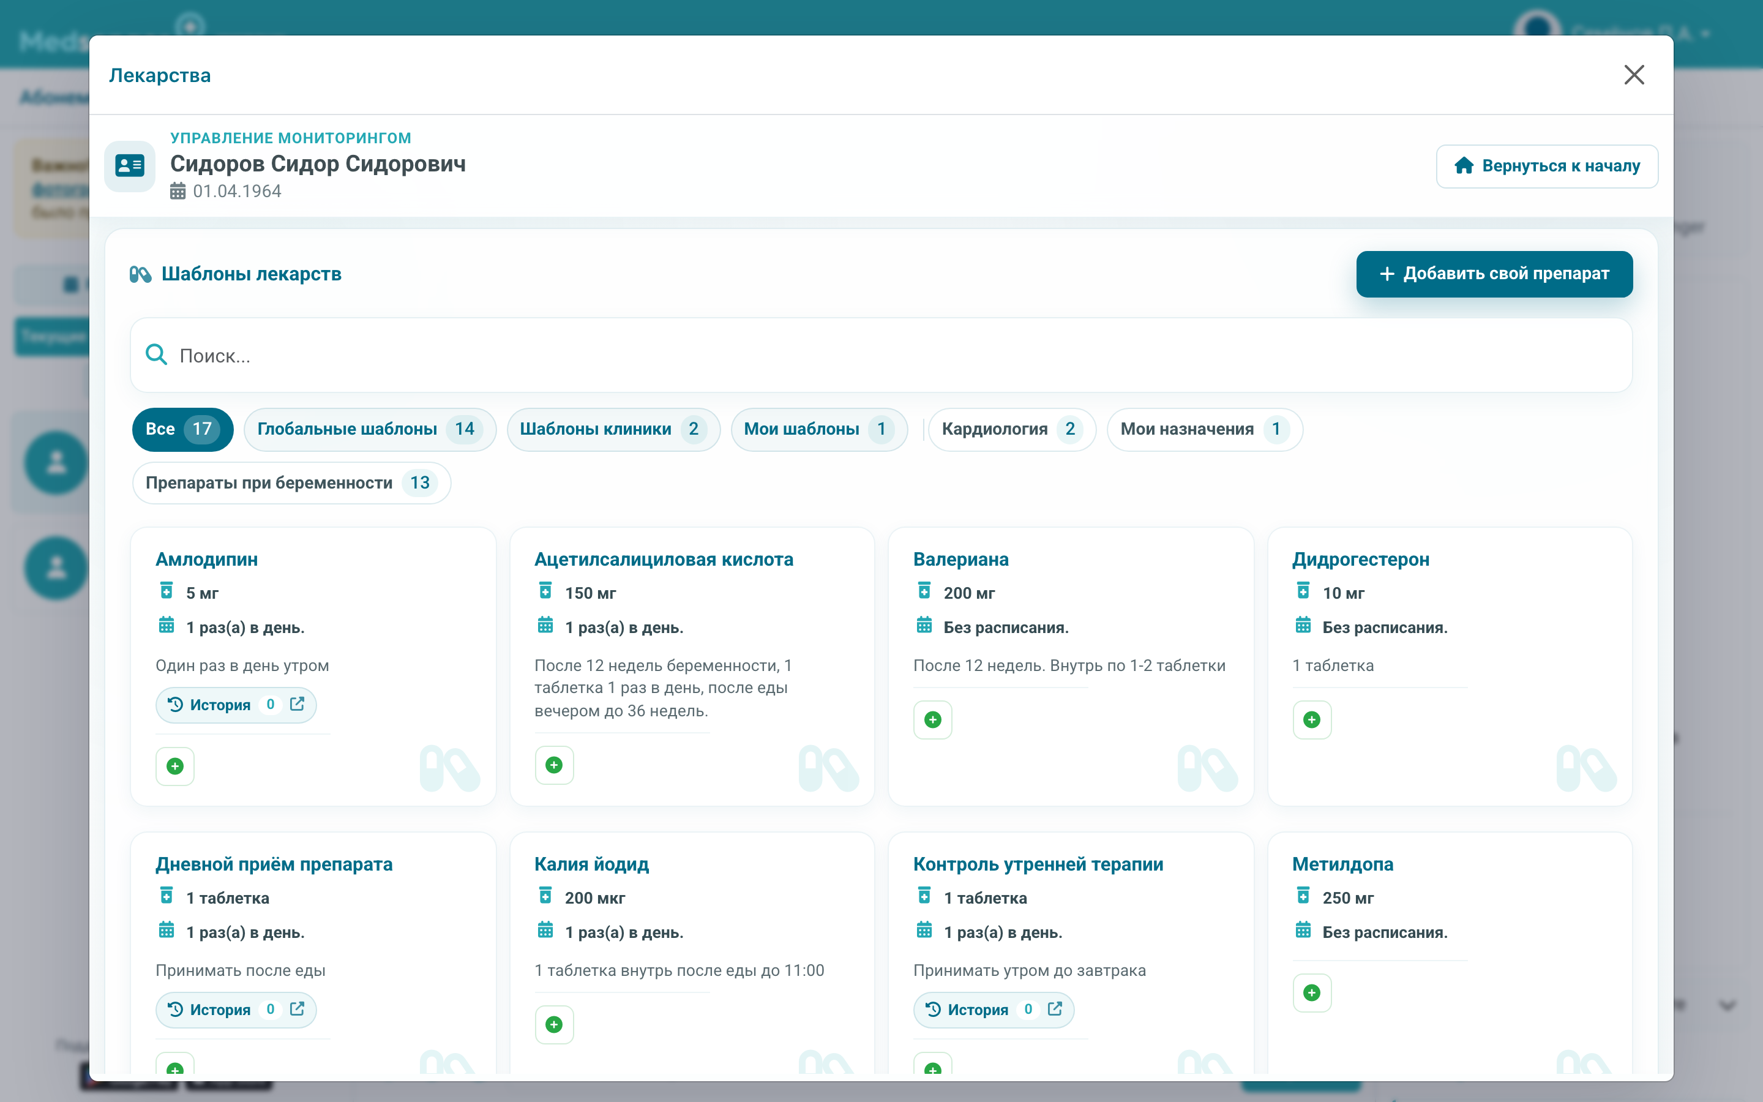Click the text Принимать после еды
This screenshot has width=1763, height=1102.
click(241, 970)
